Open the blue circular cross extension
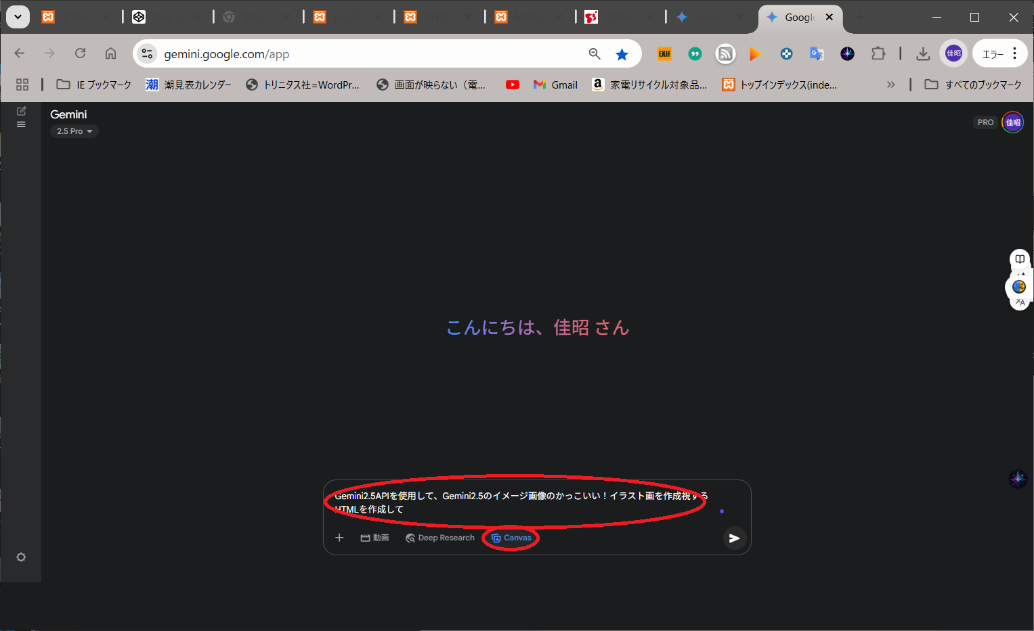Screen dimensions: 1034x631 (786, 54)
